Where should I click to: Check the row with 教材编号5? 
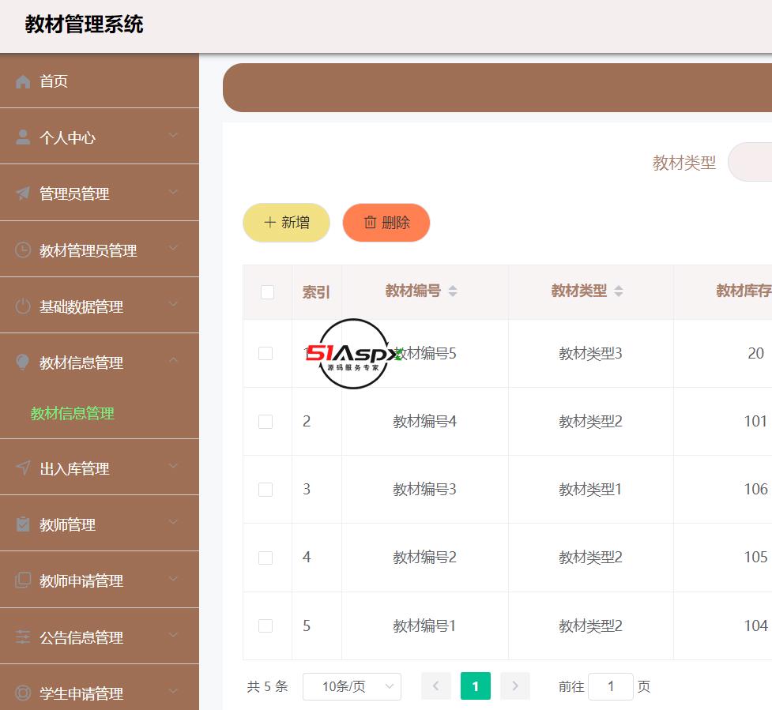point(265,353)
